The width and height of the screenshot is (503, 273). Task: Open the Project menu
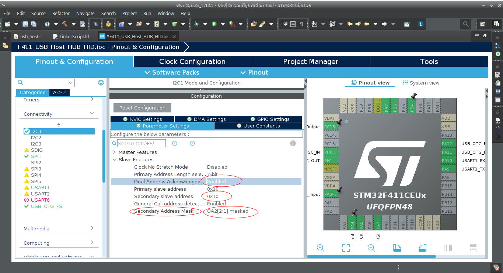pos(129,13)
